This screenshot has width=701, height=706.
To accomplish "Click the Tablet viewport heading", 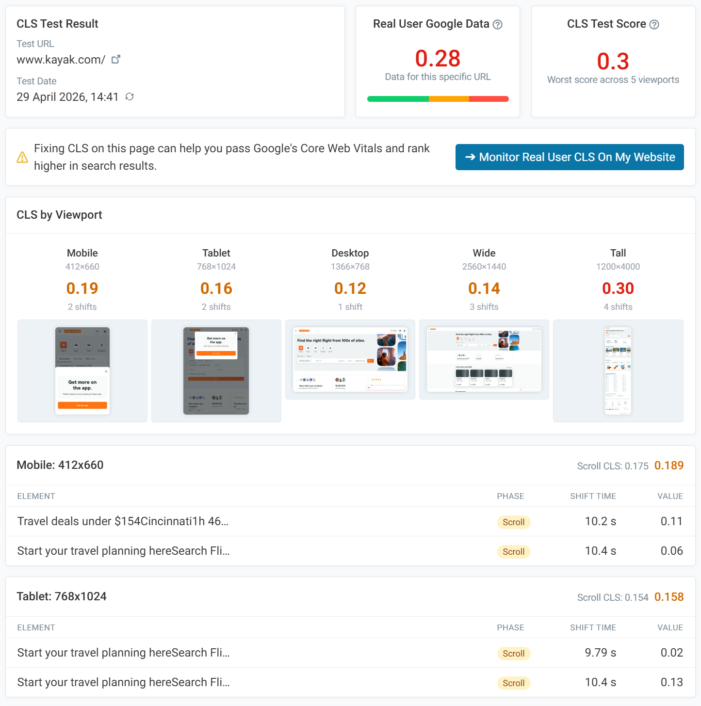I will [x=216, y=253].
